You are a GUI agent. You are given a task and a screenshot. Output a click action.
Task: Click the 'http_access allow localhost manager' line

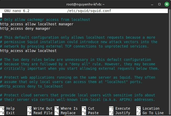[x=37, y=24]
